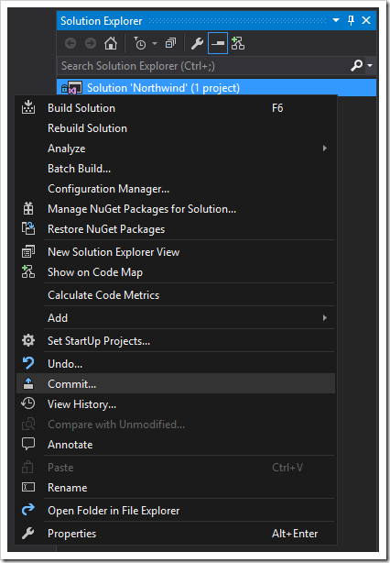The image size is (390, 563).
Task: Click the View History clock icon
Action: (28, 403)
